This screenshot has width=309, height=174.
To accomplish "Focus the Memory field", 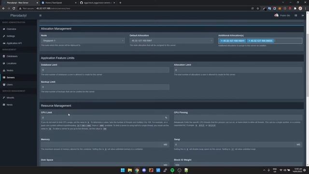I will [101, 145].
